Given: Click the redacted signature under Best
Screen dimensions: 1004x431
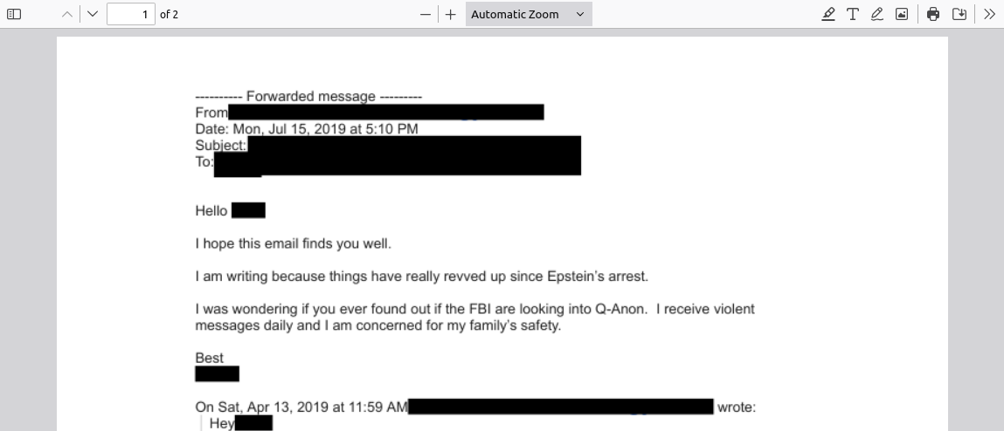Looking at the screenshot, I should point(217,374).
